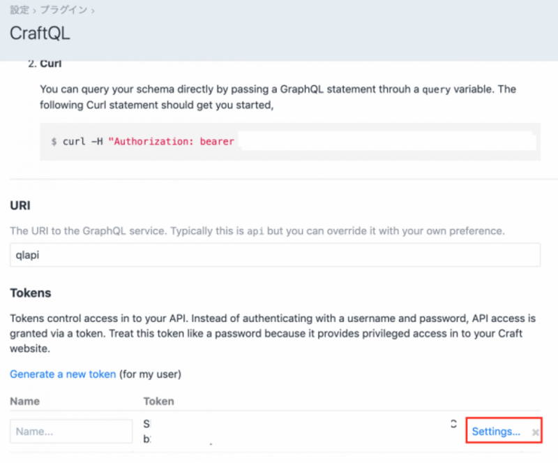Select the Curl step heading

pos(51,64)
